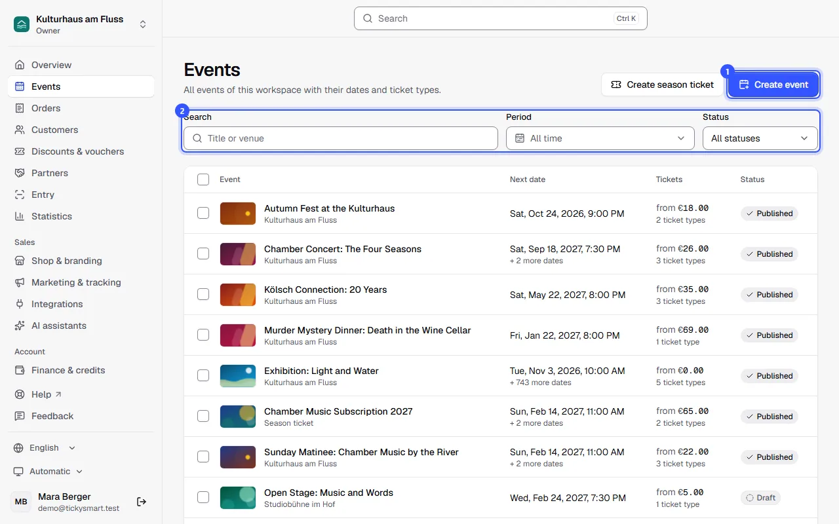
Task: Click the Partners handshake icon
Action: pos(20,173)
